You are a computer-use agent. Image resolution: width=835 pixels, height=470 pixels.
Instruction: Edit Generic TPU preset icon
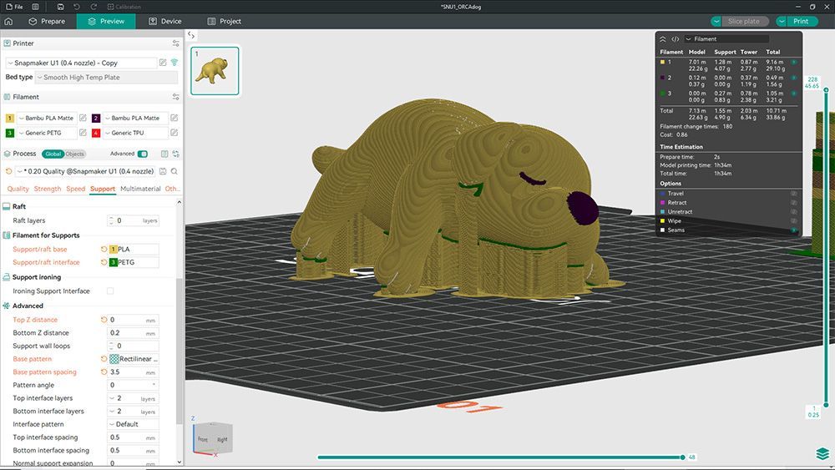click(175, 133)
